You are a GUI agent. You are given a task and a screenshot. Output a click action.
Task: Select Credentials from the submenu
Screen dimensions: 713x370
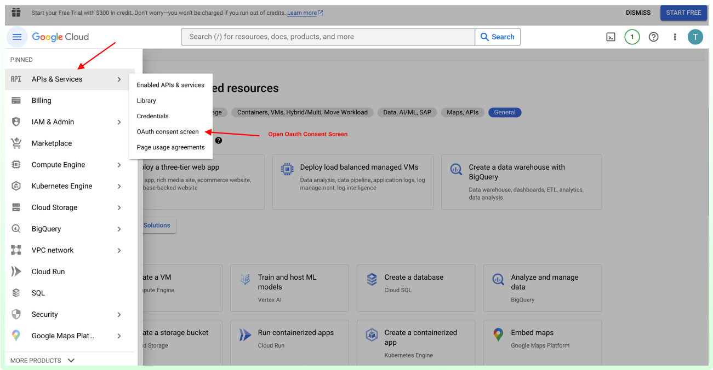152,116
